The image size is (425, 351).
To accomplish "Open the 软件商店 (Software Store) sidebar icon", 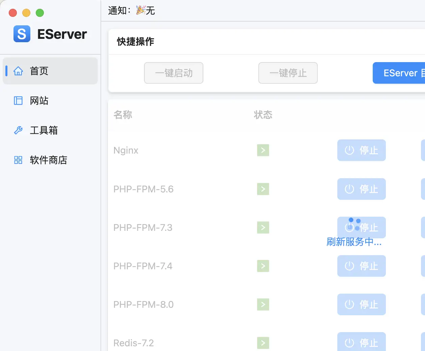I will 18,160.
